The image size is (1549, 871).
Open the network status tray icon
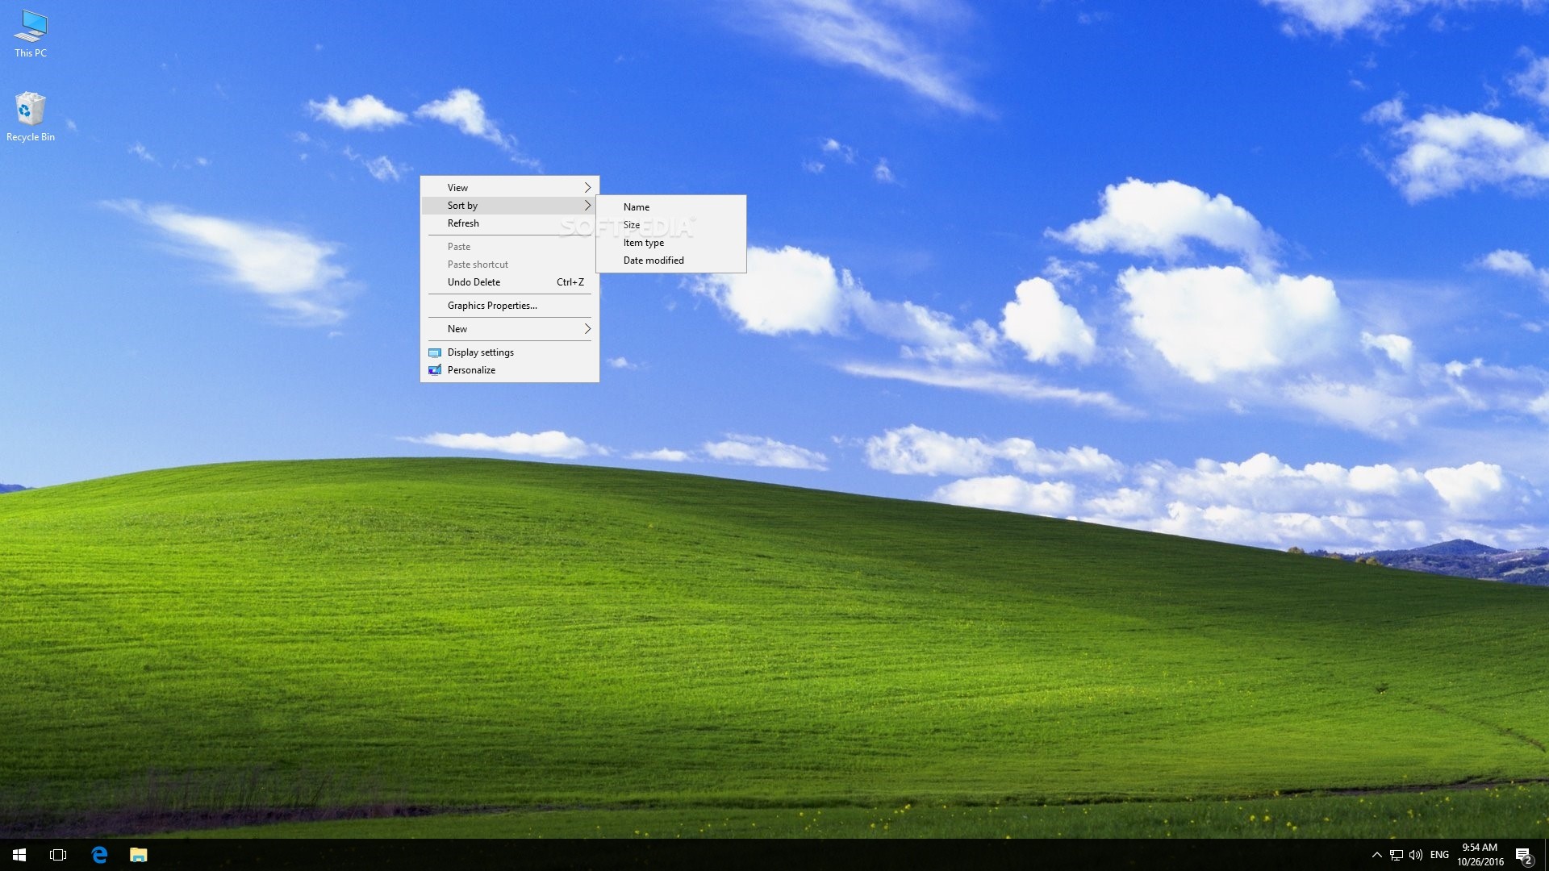(x=1396, y=855)
